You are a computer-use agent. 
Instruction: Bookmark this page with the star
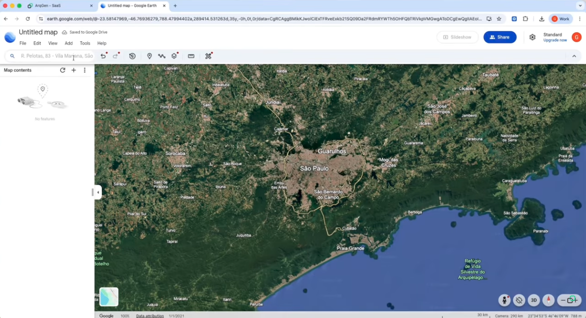(x=499, y=19)
